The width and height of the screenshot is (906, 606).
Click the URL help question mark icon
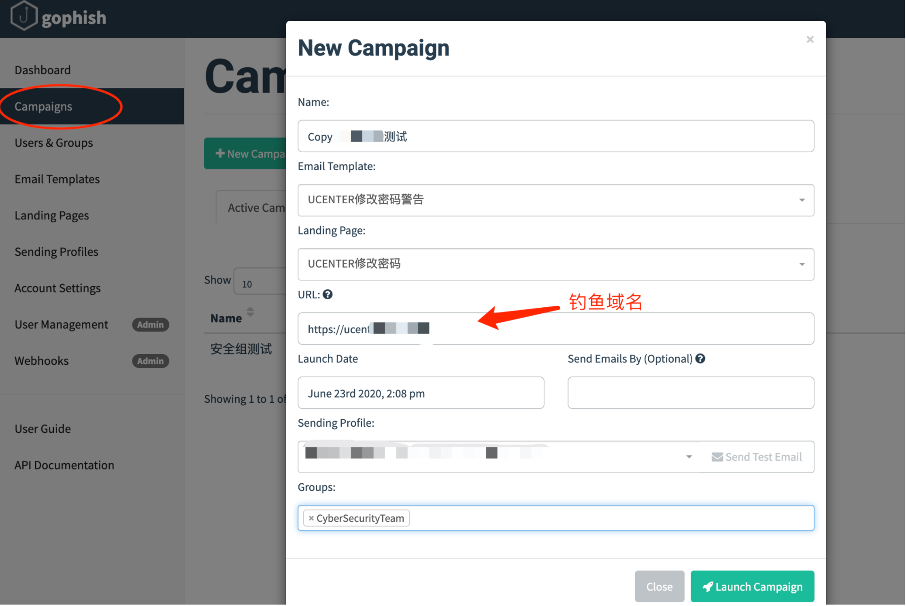click(x=328, y=294)
